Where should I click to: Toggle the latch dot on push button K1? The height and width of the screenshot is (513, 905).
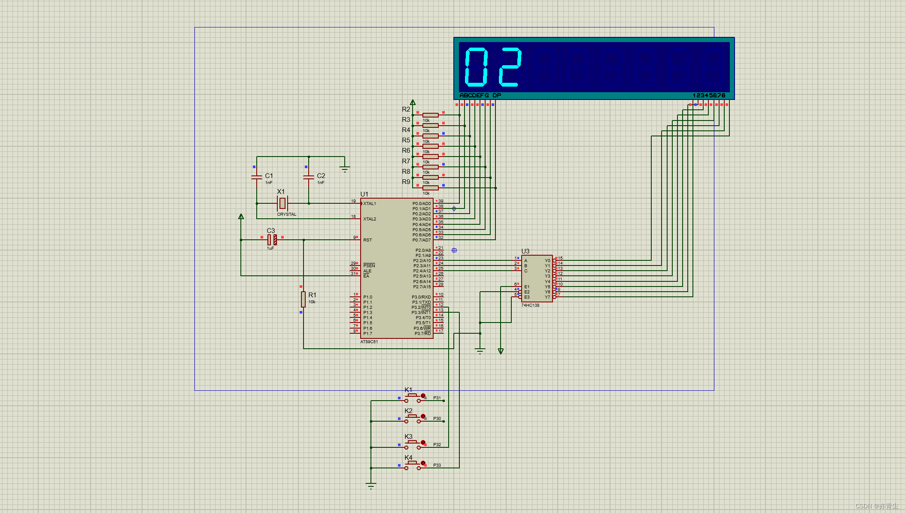[x=423, y=395]
